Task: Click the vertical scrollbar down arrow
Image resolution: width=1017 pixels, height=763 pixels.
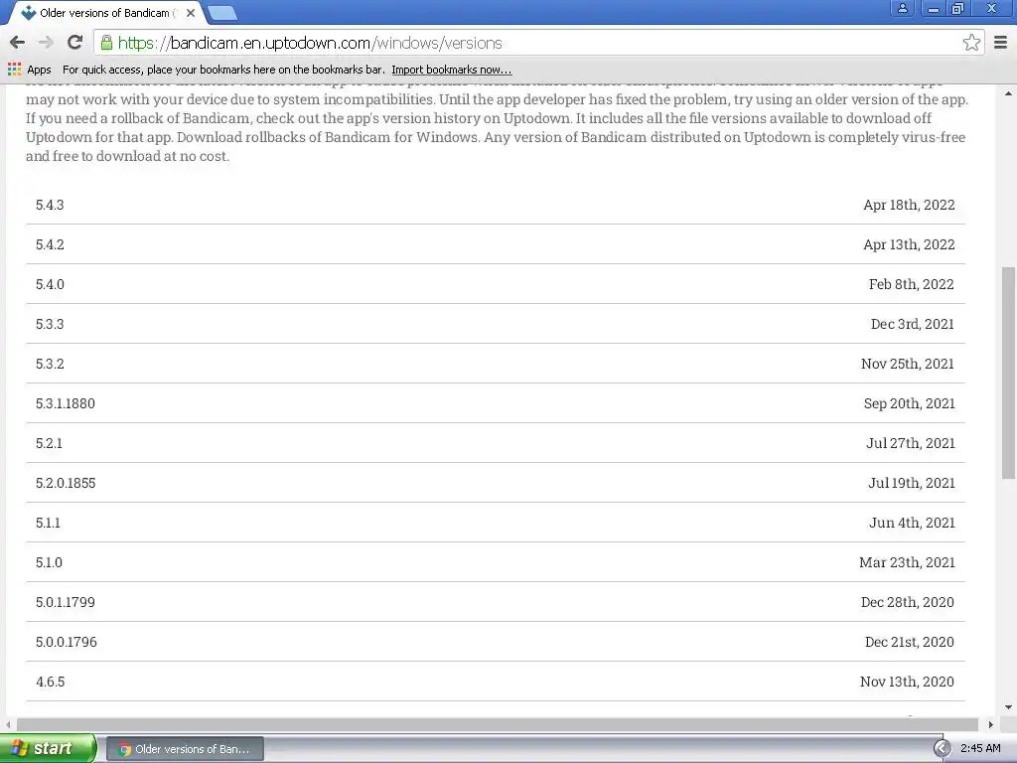Action: point(1008,707)
